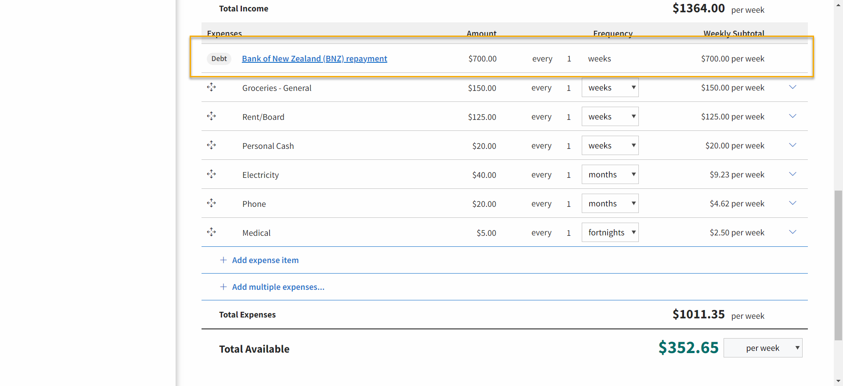
Task: Click the plus icon beside Add expense item
Action: tap(223, 260)
